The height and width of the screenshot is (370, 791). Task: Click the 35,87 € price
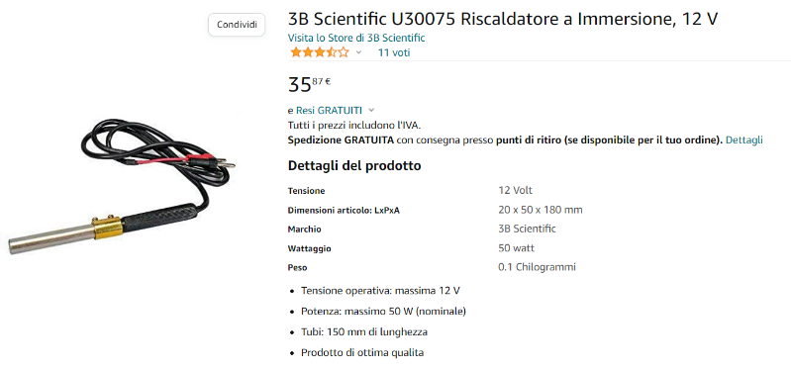pos(309,84)
